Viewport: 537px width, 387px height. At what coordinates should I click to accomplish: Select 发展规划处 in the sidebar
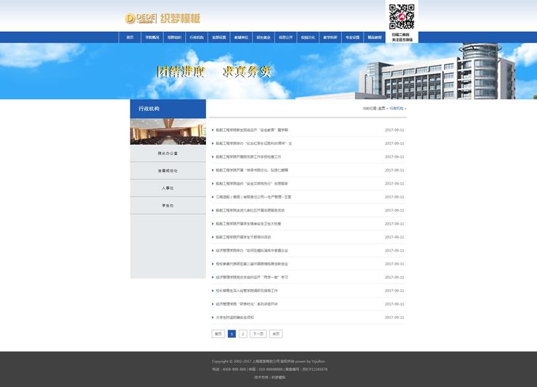168,170
